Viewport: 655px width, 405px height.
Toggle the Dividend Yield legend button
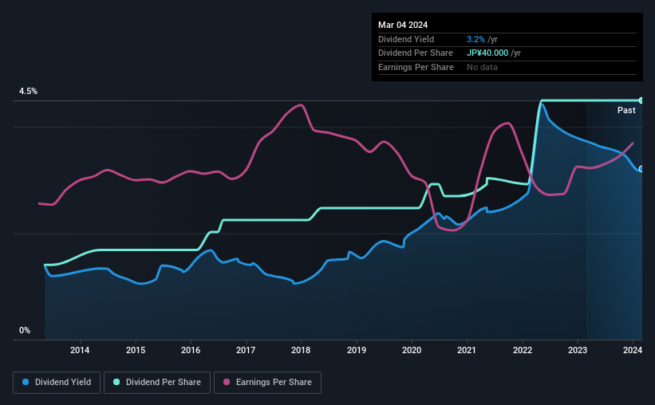pyautogui.click(x=57, y=383)
